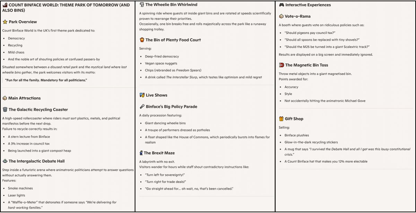The height and width of the screenshot is (213, 416).
Task: Click the gift emoji beside Gift Shop
Action: pyautogui.click(x=281, y=118)
